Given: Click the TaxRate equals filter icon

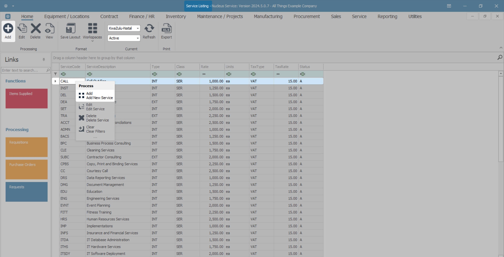Looking at the screenshot, I should 278,74.
